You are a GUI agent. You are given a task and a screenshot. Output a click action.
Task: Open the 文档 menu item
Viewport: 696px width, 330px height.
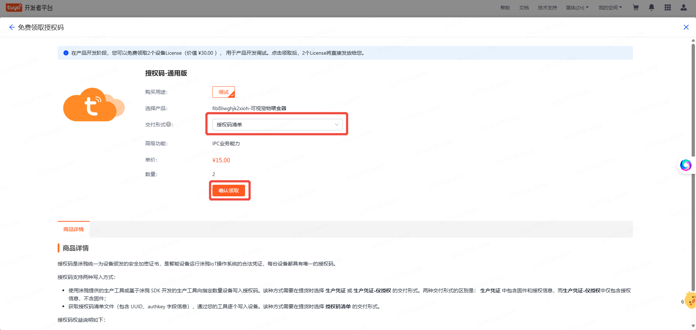[524, 8]
